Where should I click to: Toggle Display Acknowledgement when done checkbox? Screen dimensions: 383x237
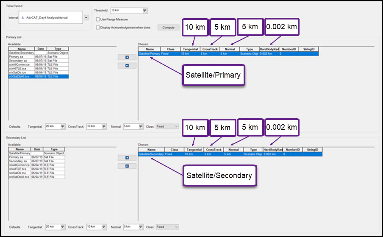[x=98, y=28]
